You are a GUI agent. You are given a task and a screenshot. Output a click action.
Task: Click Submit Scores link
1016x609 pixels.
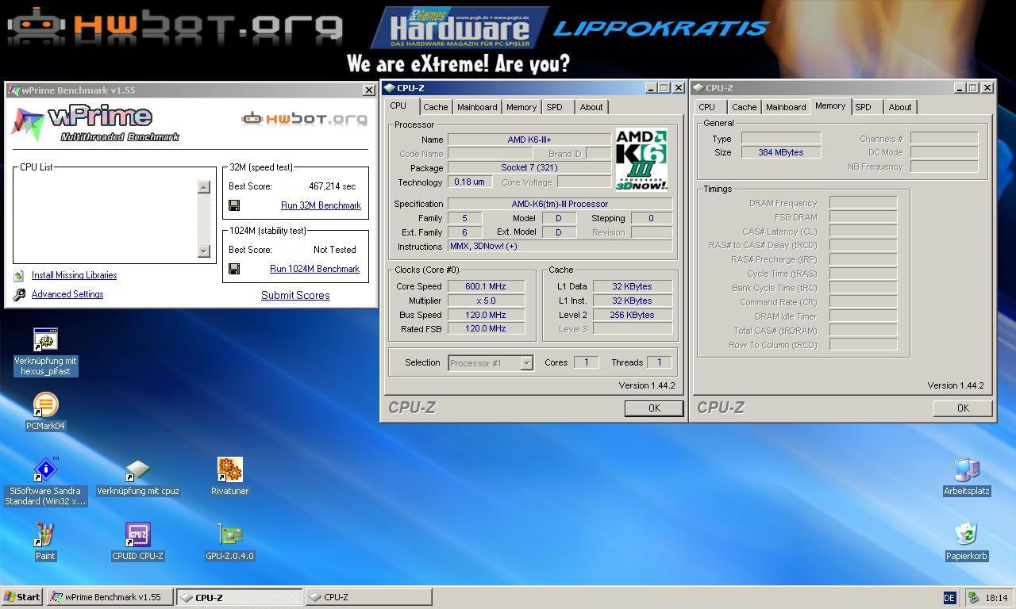coord(295,295)
